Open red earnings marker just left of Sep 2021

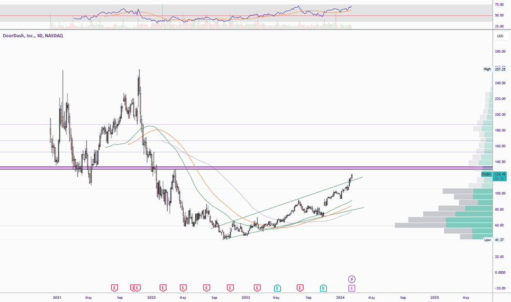point(115,288)
